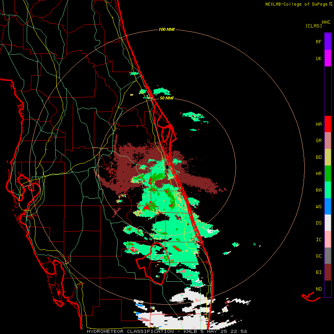Click the GR legend label
334x334 pixels.
click(318, 141)
